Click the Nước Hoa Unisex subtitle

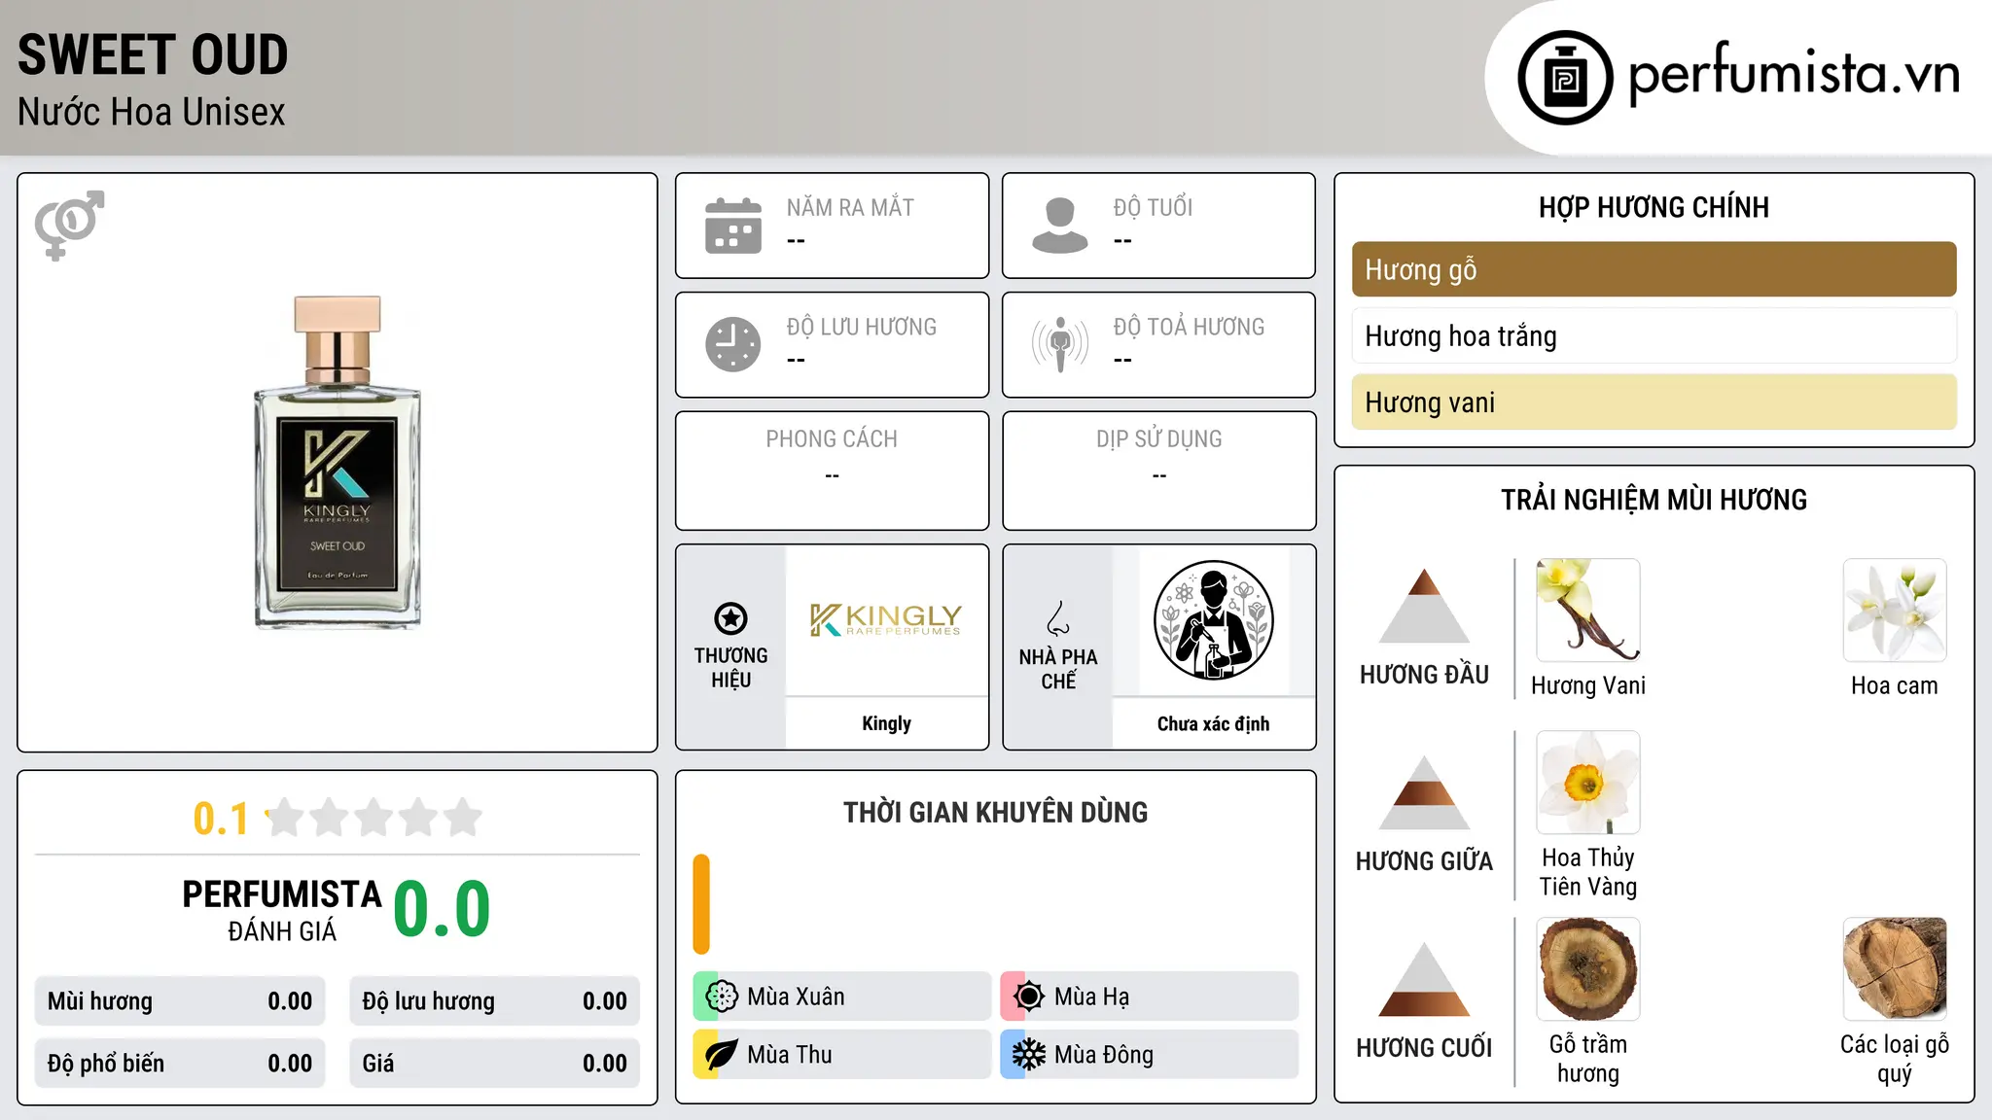(x=152, y=113)
